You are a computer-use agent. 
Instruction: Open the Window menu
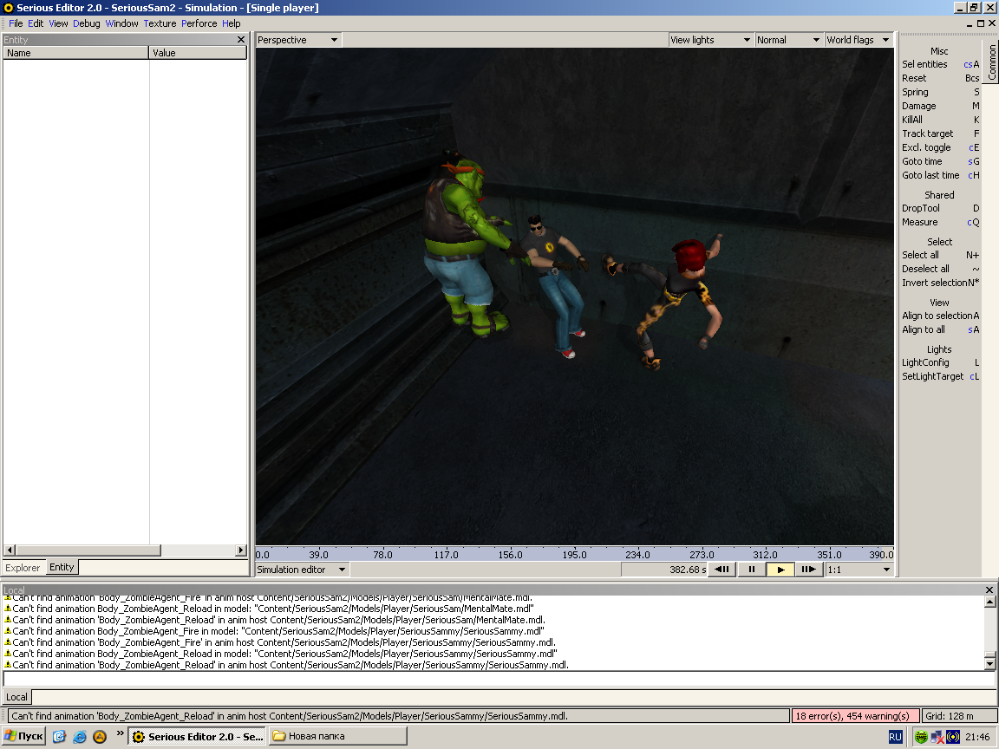pos(121,23)
